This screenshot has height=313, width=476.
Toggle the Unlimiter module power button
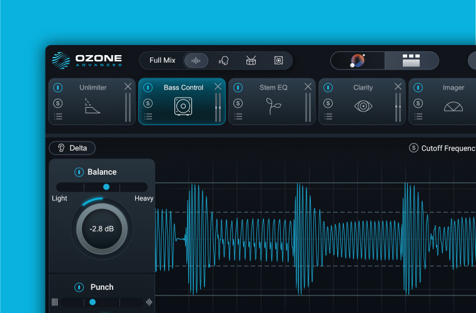click(58, 88)
